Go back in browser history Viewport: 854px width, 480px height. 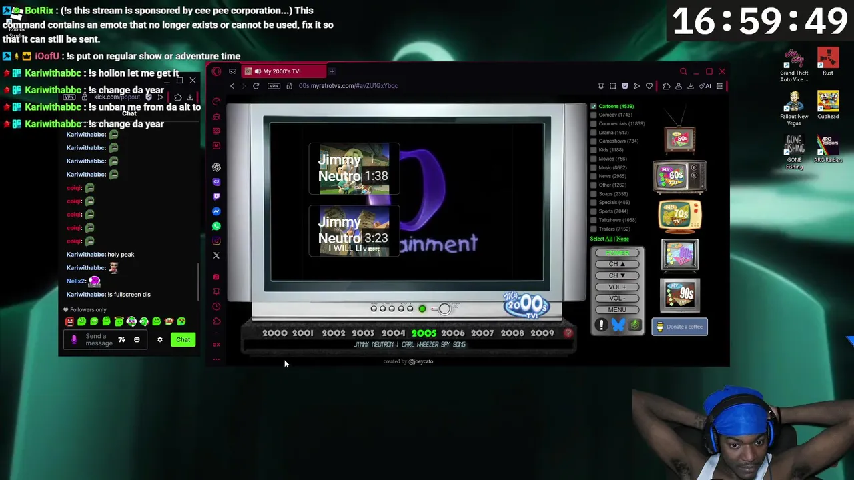click(232, 86)
